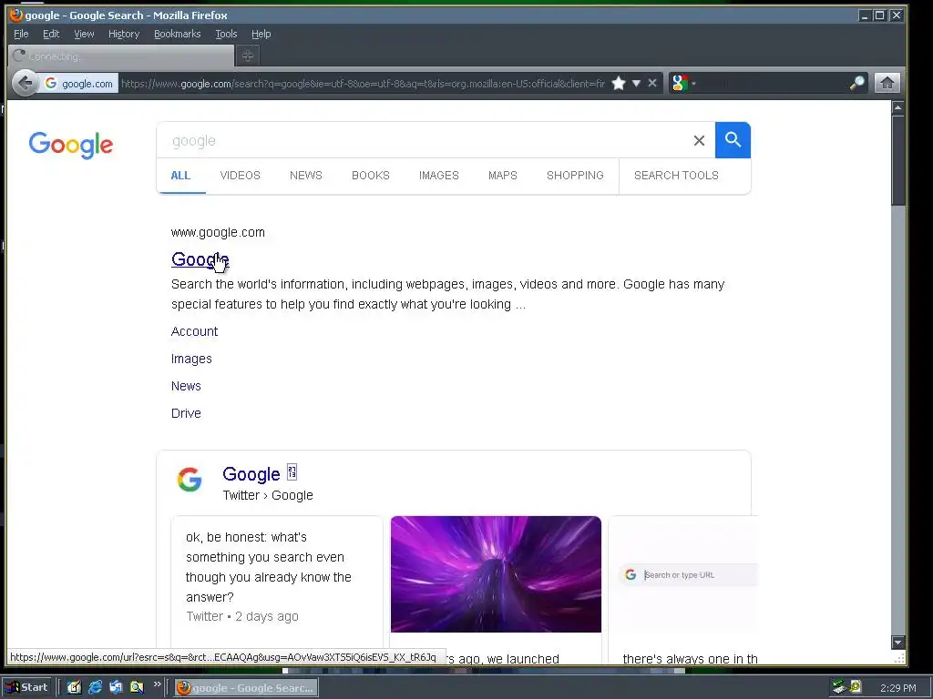Screen dimensions: 933x699
Task: Open the Images sitelink
Action: click(191, 359)
